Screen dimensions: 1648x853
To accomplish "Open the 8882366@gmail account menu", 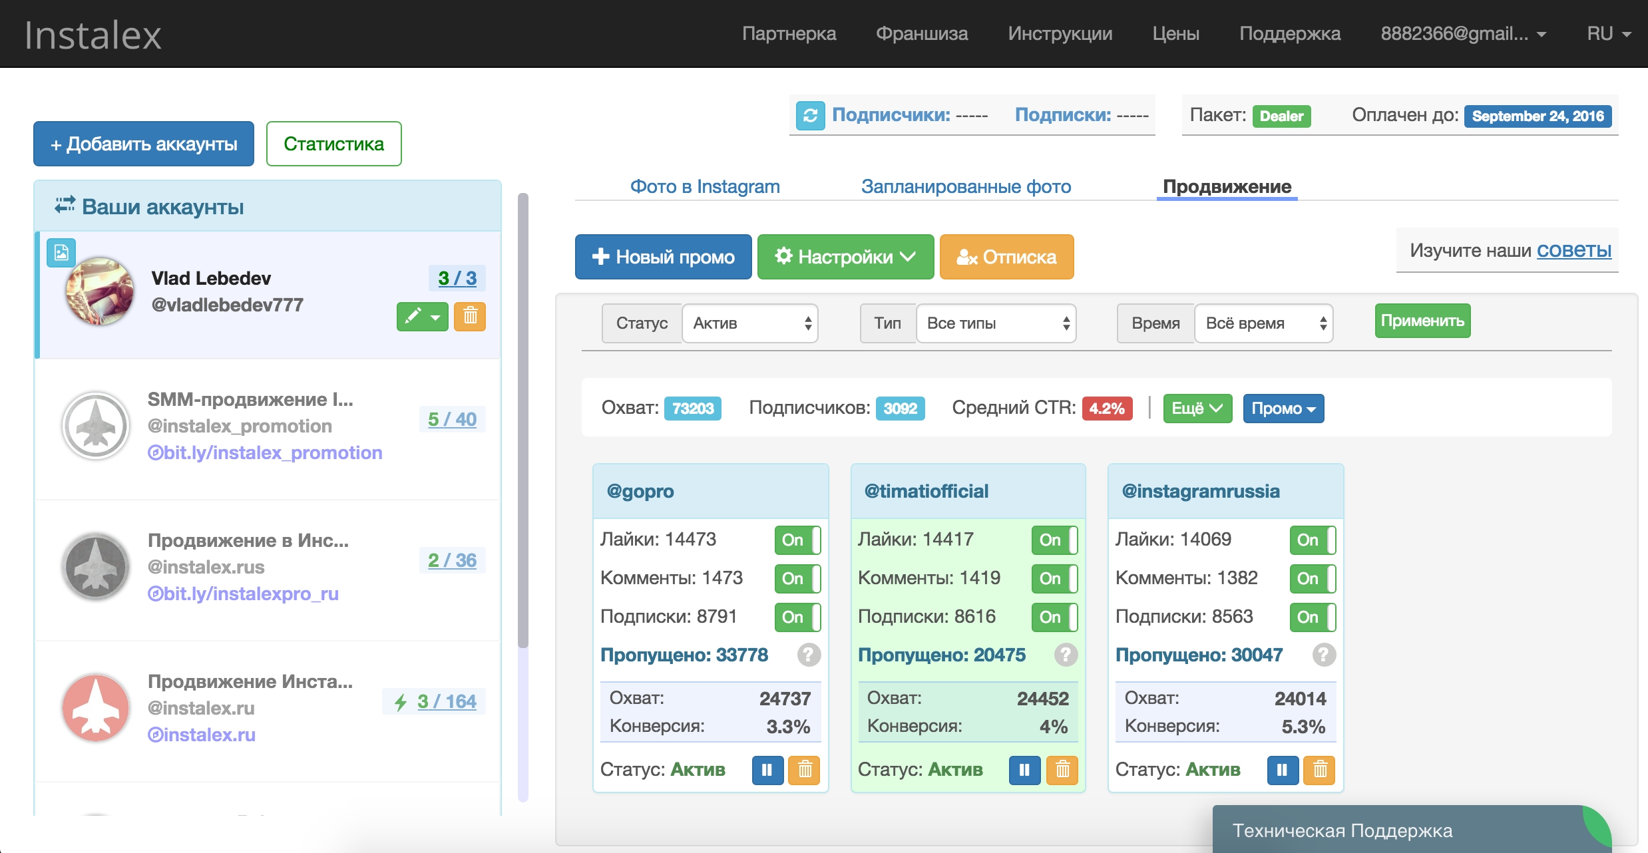I will (1463, 34).
